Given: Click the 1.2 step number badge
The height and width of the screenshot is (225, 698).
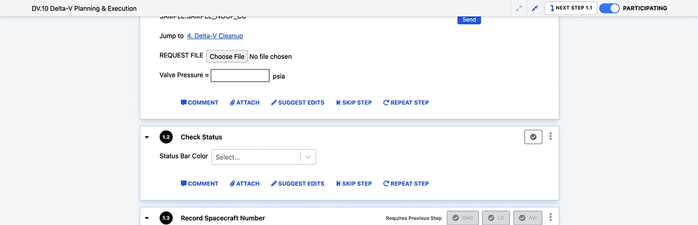Looking at the screenshot, I should (166, 137).
